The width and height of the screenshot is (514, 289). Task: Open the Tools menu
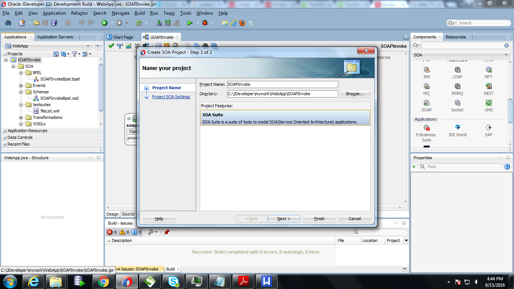coord(185,13)
